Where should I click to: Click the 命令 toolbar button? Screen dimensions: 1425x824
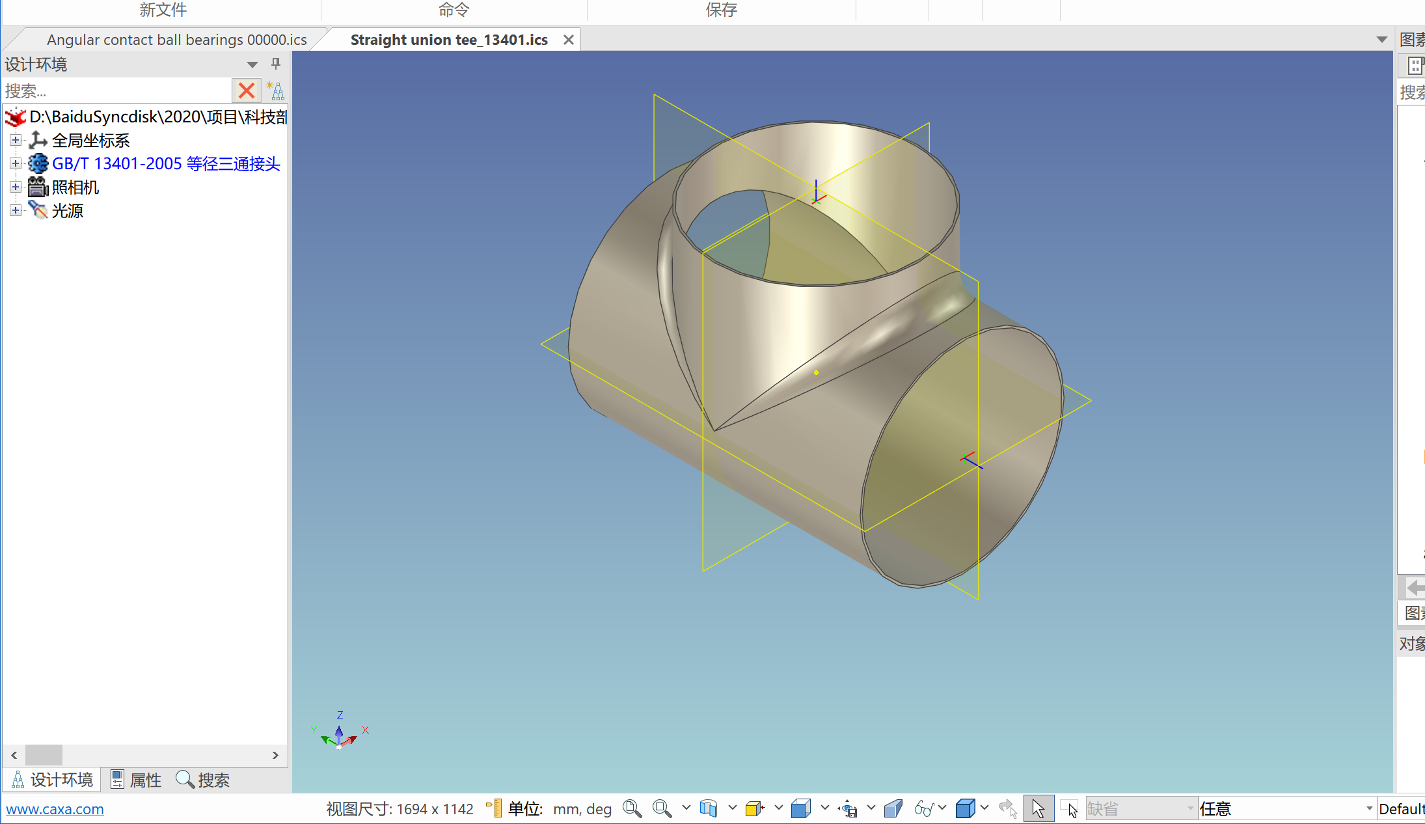tap(454, 10)
